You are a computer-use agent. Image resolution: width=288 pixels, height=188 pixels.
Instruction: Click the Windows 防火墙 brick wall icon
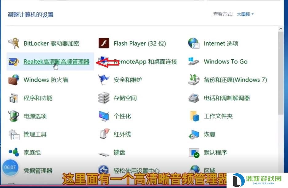coord(14,80)
